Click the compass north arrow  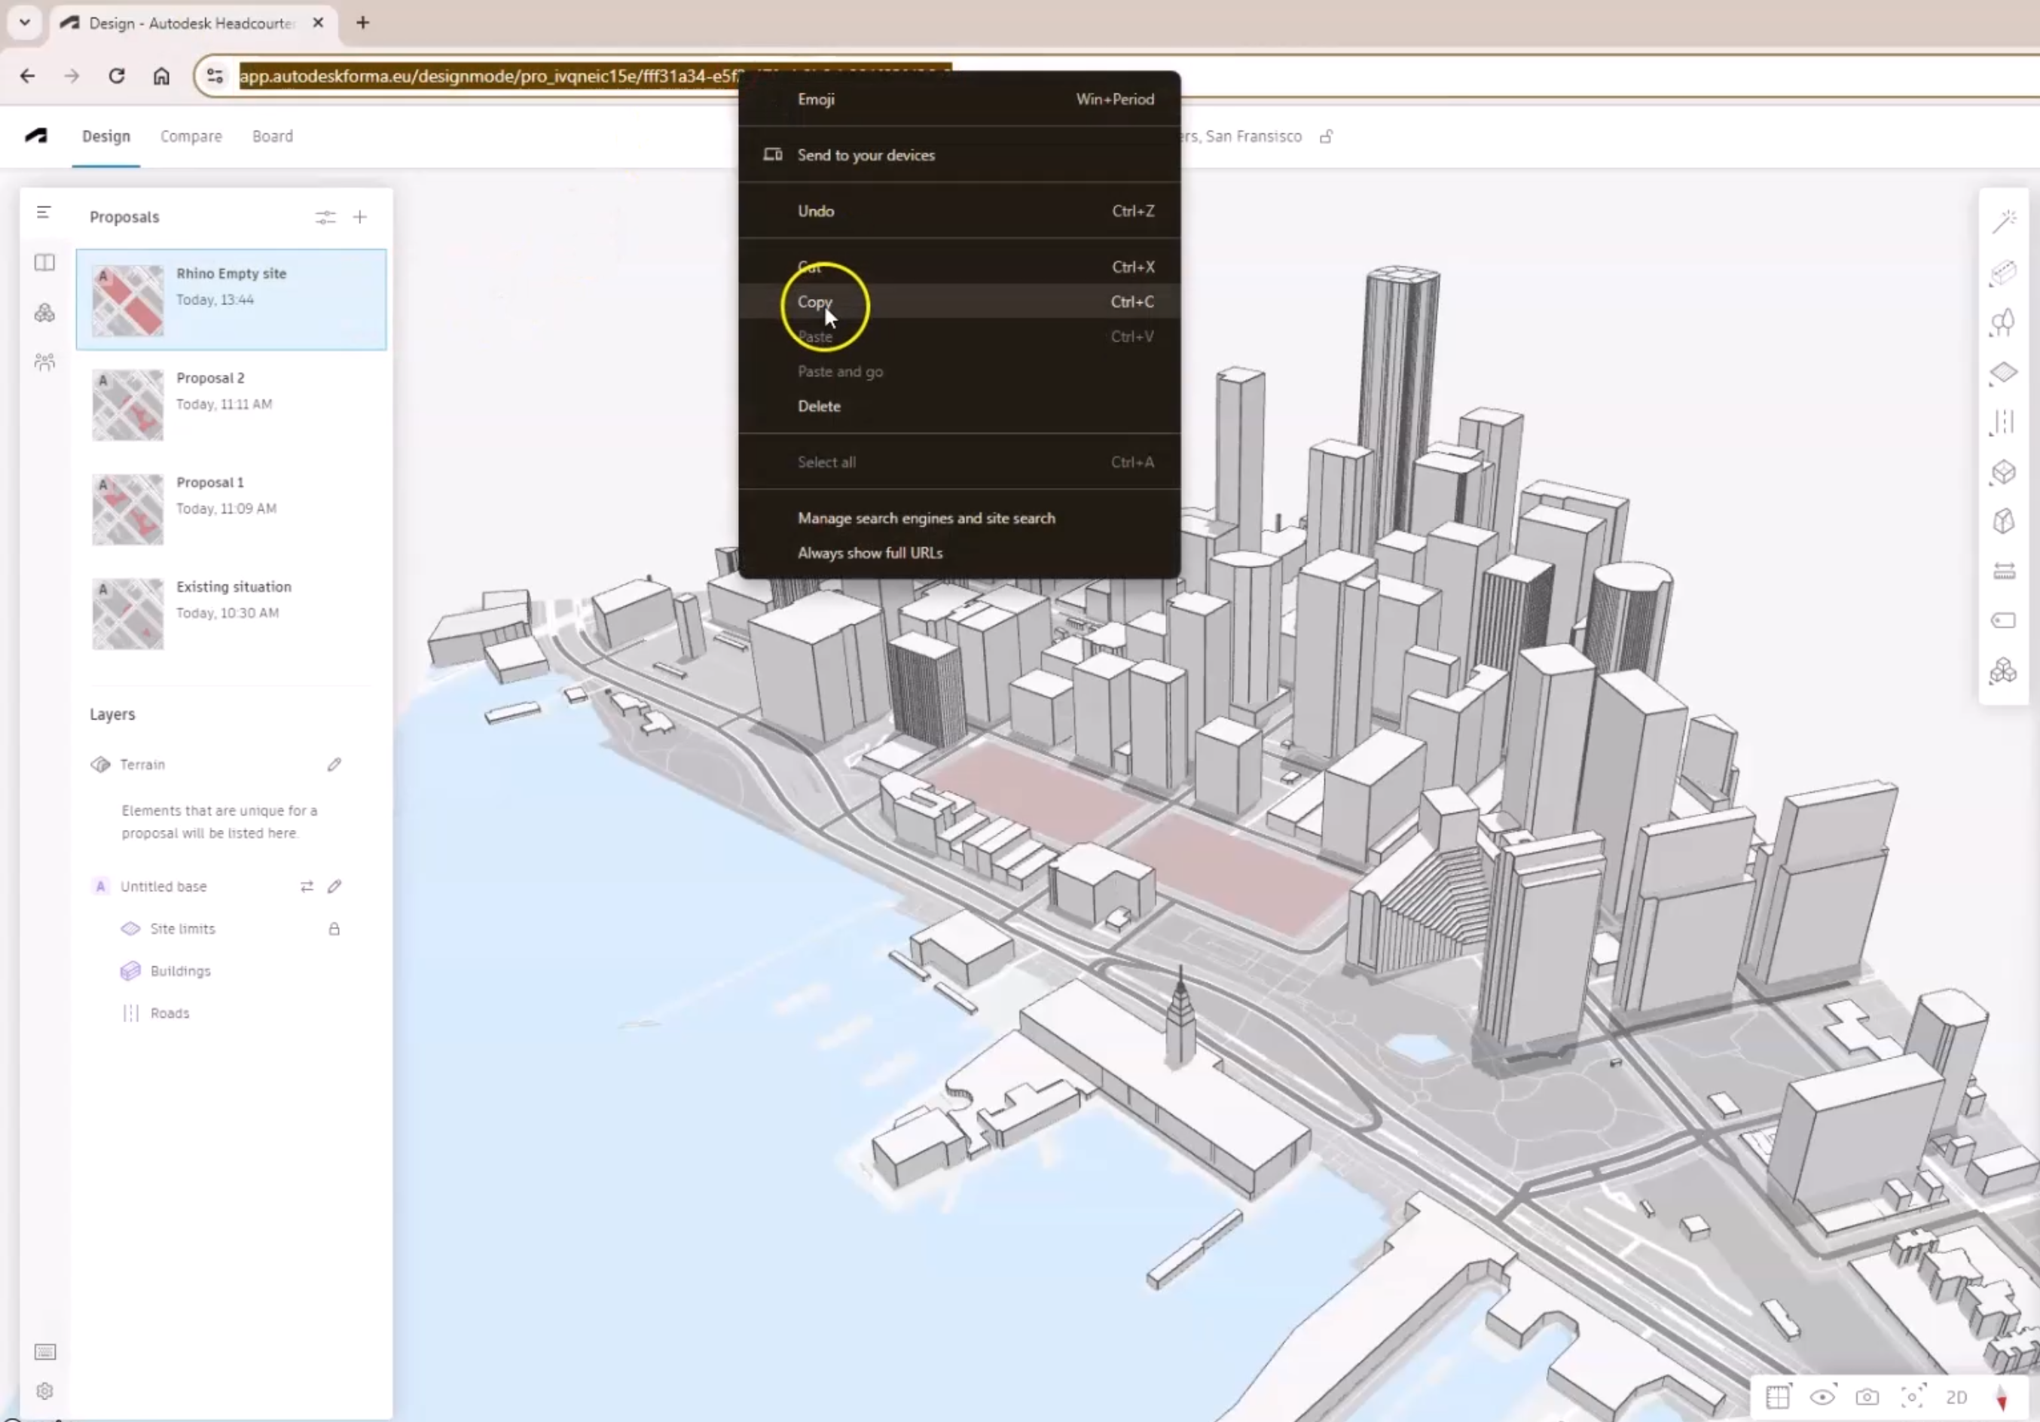2002,1398
